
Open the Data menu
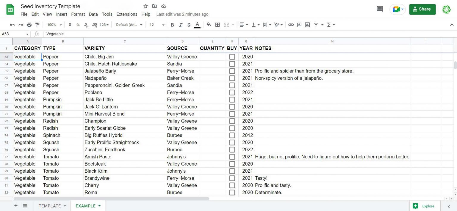pos(93,14)
